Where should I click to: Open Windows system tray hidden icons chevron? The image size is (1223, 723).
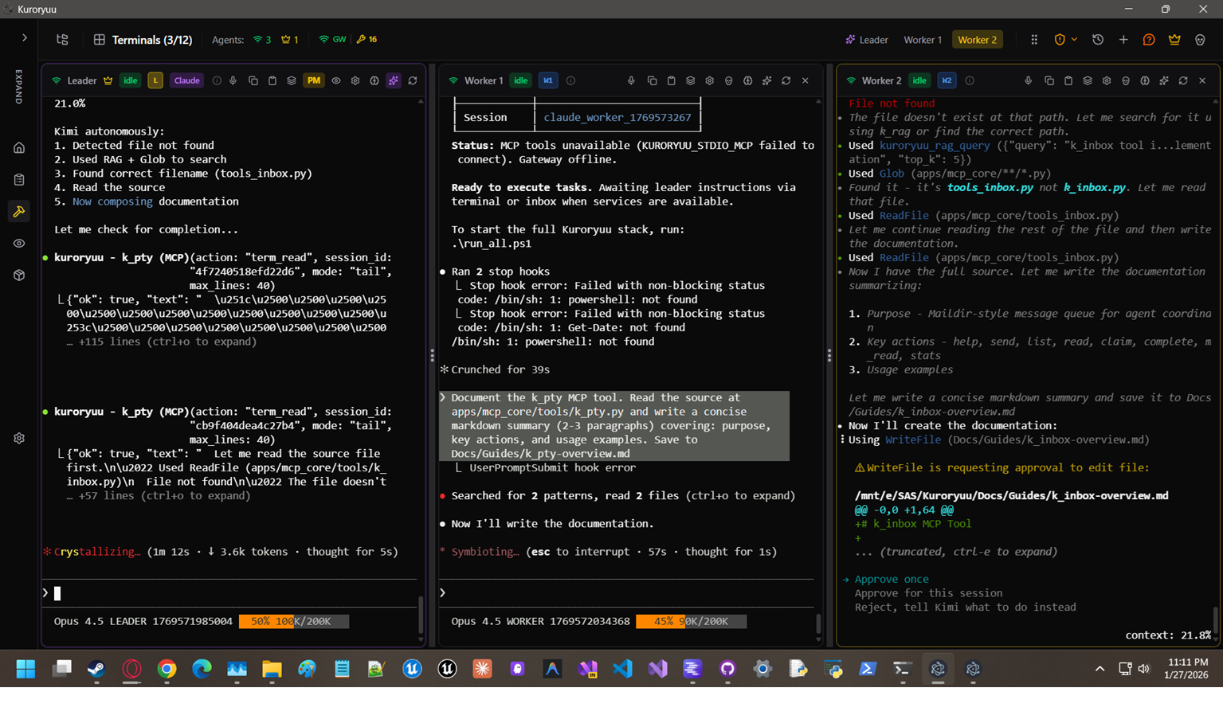(1100, 669)
